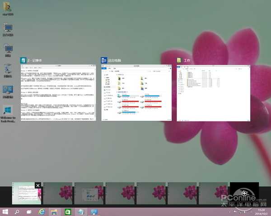This screenshot has width=271, height=216.
Task: Toggle Task View from the taskbar
Action: pyautogui.click(x=29, y=211)
